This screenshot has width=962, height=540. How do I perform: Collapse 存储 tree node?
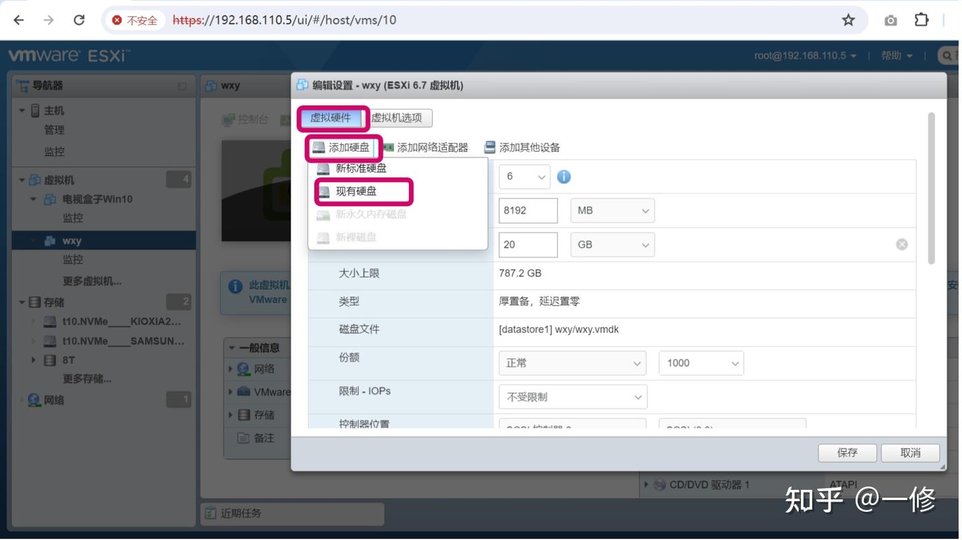tap(22, 302)
